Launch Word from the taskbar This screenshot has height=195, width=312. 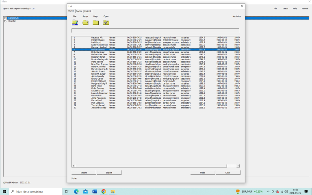95,191
